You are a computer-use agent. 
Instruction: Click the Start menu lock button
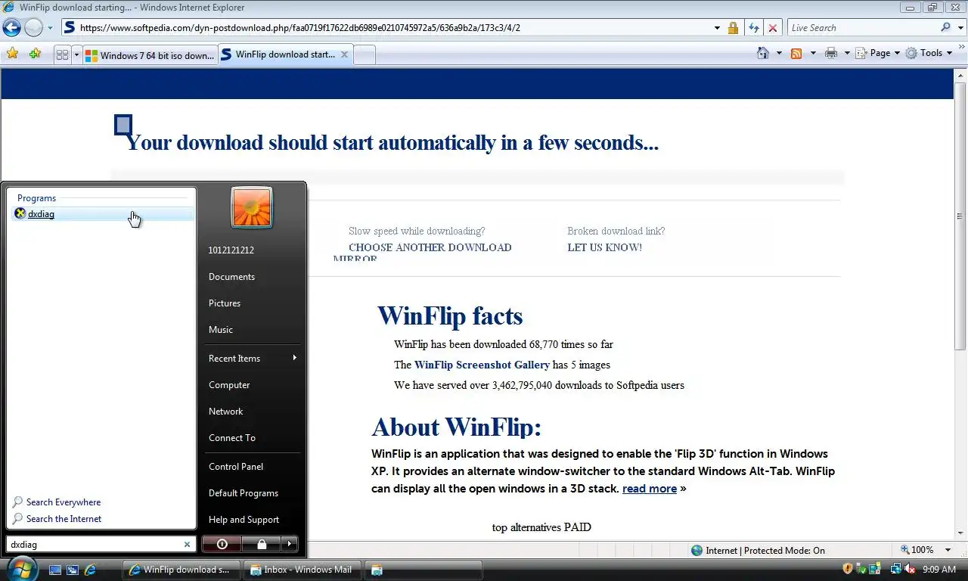point(261,544)
